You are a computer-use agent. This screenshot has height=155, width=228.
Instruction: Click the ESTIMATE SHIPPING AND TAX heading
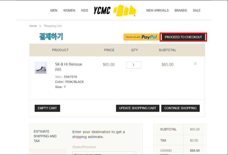tap(45, 136)
